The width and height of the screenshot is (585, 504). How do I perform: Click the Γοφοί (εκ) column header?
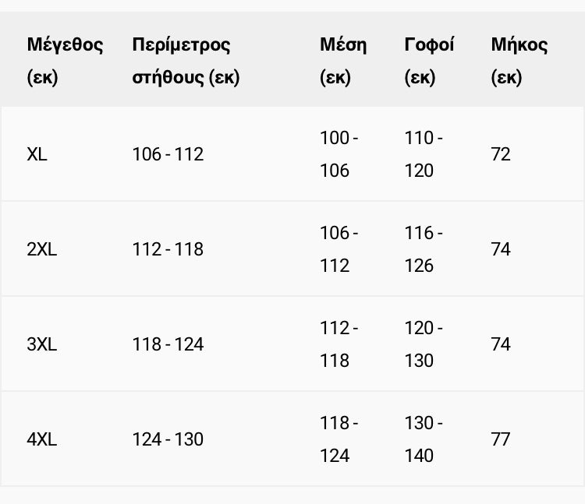tap(429, 61)
